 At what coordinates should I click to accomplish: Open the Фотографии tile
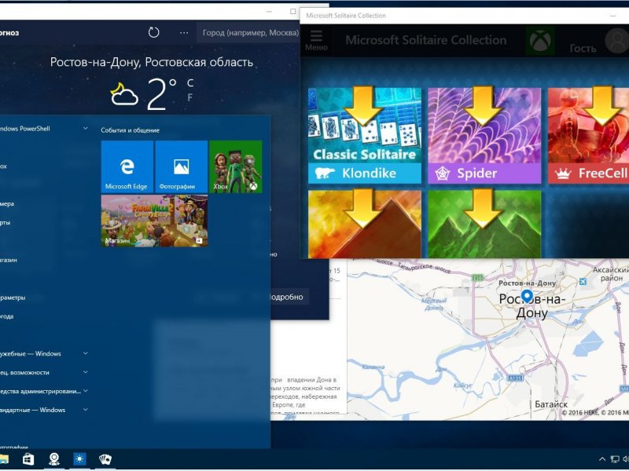(182, 166)
